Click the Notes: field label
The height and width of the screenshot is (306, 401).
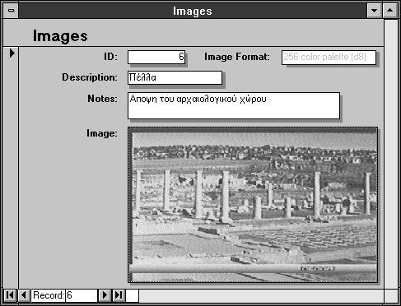[102, 99]
